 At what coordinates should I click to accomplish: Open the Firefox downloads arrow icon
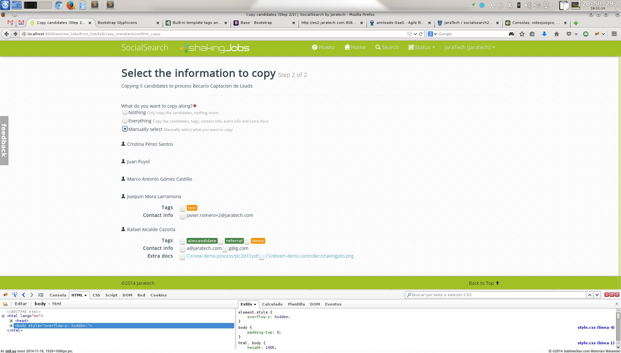pyautogui.click(x=544, y=34)
